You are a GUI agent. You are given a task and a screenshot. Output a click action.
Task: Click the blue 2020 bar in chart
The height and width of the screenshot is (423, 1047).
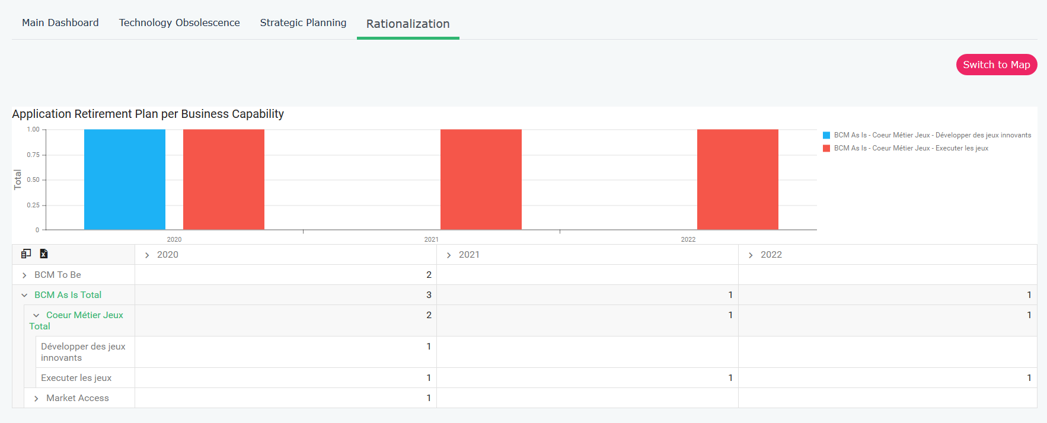pos(125,180)
